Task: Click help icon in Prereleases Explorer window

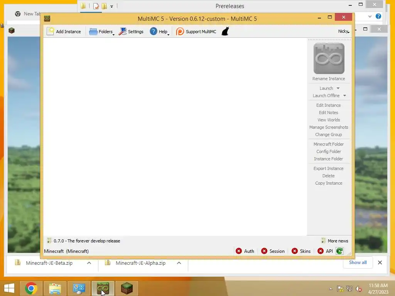Action: [x=378, y=16]
